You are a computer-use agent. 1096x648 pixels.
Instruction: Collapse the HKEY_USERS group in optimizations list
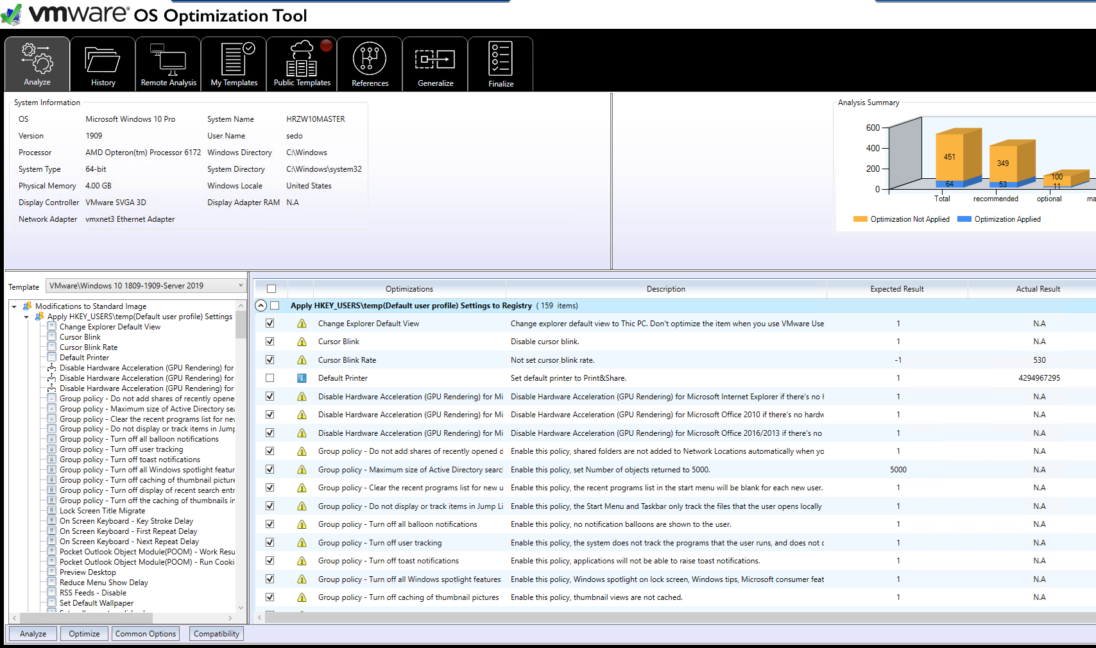pyautogui.click(x=261, y=306)
